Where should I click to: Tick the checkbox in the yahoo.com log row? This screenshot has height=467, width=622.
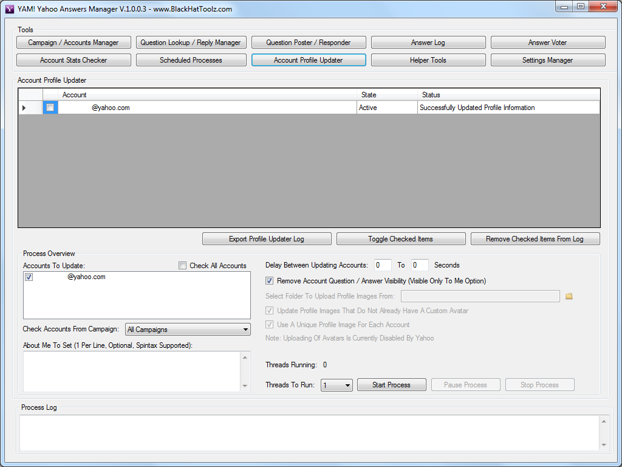click(50, 108)
